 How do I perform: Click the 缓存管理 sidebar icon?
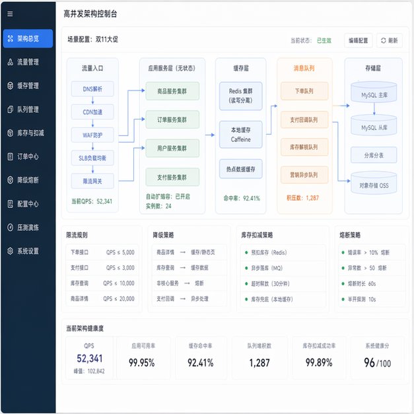11,86
